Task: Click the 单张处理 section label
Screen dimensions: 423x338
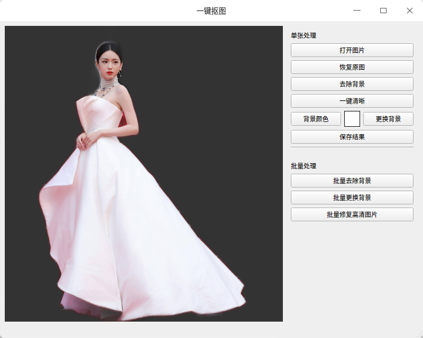Action: (x=304, y=35)
